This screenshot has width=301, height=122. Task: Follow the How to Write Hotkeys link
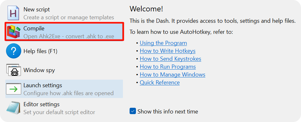(x=168, y=51)
